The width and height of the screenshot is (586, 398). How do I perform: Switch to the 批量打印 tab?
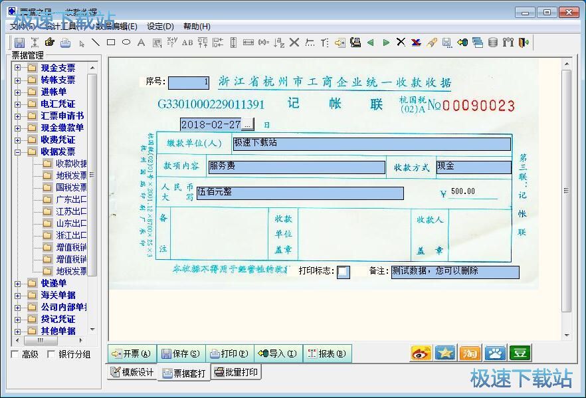(236, 372)
